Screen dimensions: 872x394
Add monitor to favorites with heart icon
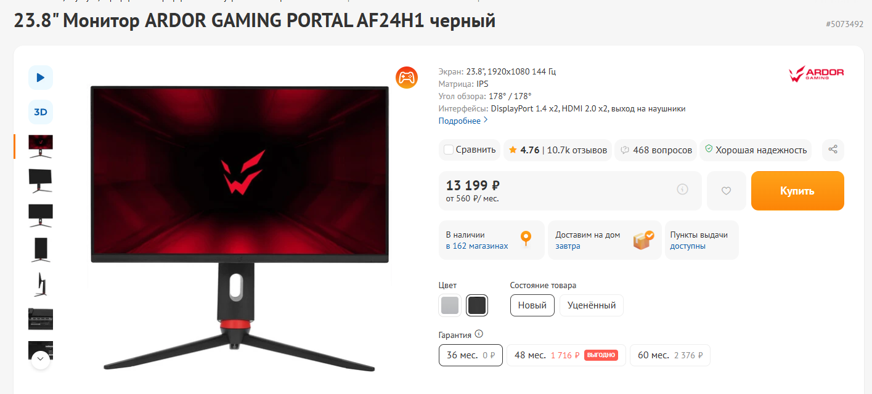pyautogui.click(x=726, y=191)
